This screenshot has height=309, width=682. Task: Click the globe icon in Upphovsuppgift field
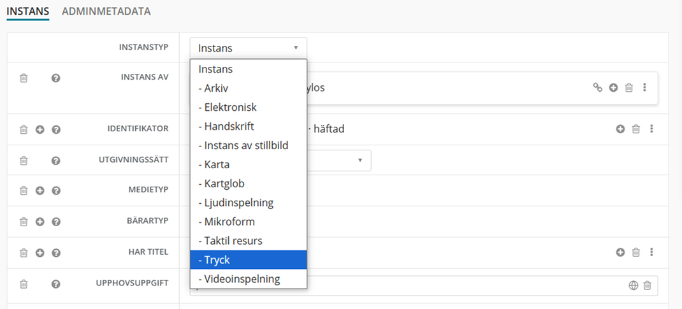click(633, 285)
